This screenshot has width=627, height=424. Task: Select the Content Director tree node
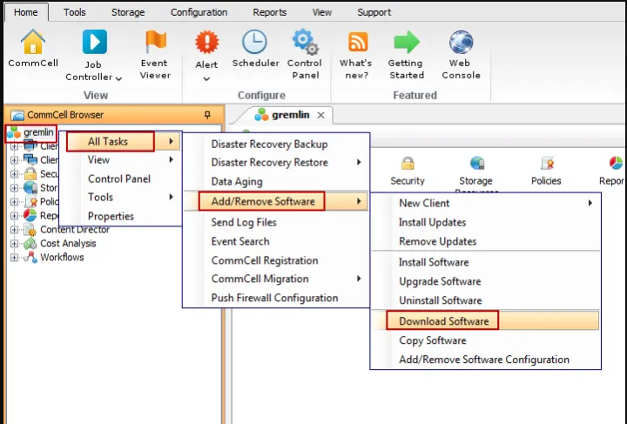point(74,229)
